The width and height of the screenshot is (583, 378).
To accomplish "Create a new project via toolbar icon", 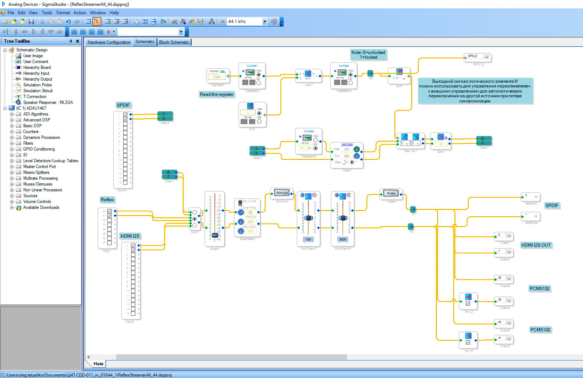I will tap(5, 22).
